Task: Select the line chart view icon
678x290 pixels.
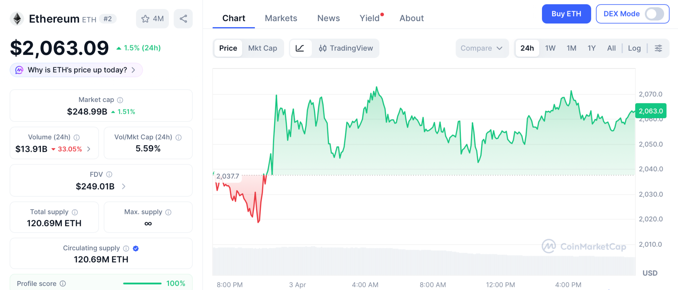Action: 300,48
